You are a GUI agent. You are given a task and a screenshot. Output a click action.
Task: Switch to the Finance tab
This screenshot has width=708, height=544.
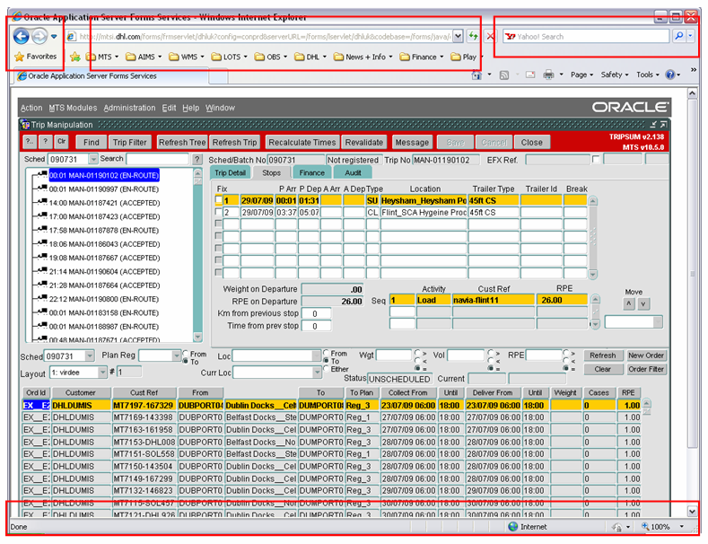click(x=312, y=173)
